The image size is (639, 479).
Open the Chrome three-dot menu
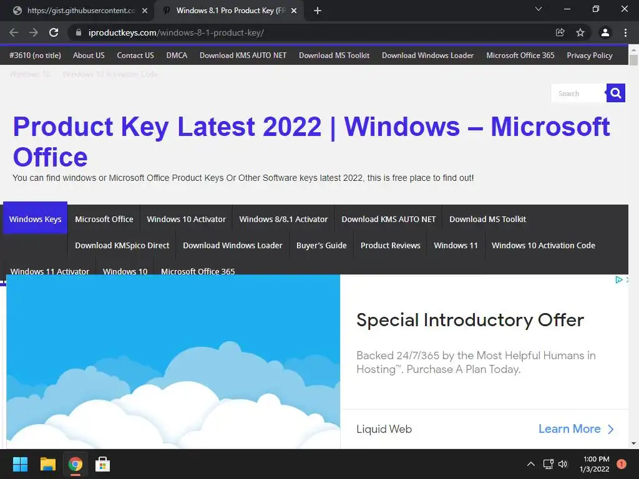tap(625, 32)
